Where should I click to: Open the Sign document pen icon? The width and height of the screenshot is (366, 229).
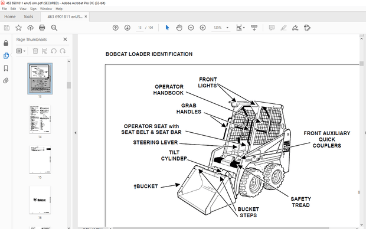(295, 28)
